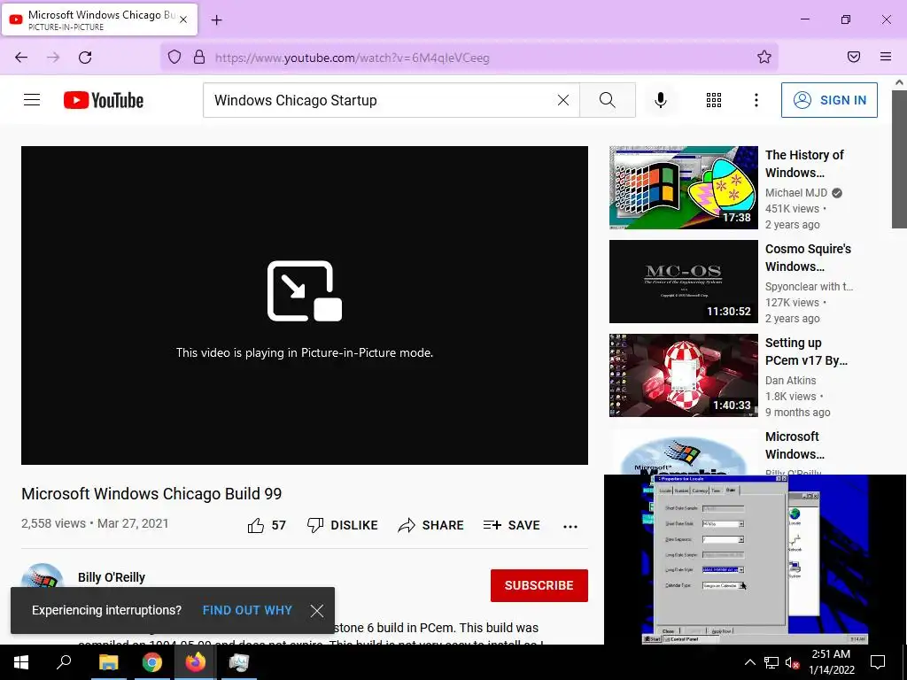Open the Windows Start menu
The width and height of the screenshot is (907, 680).
[x=21, y=662]
